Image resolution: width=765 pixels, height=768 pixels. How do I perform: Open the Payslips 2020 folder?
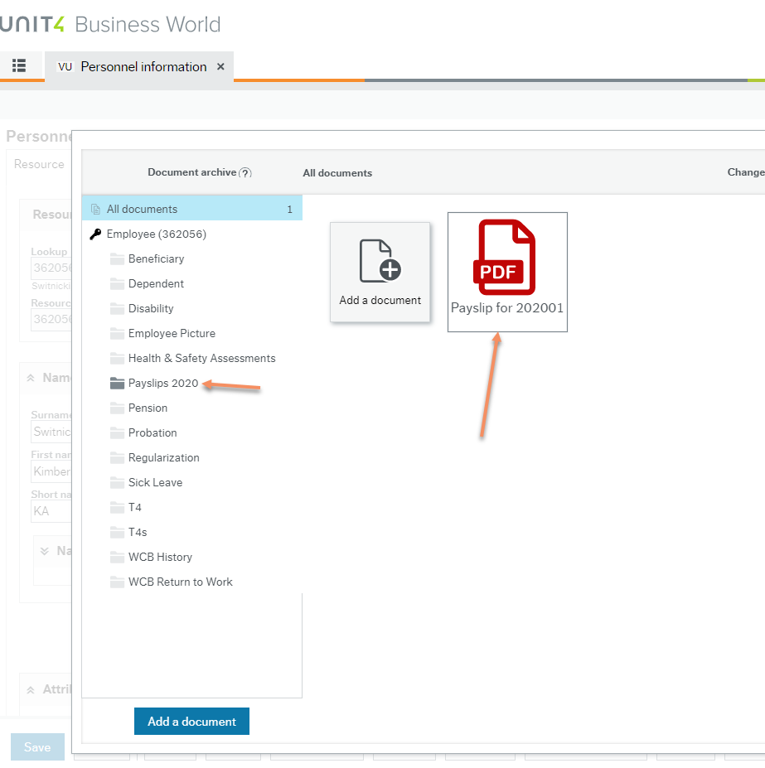(162, 383)
